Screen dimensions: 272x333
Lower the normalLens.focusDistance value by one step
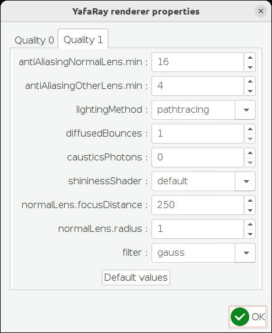250,210
